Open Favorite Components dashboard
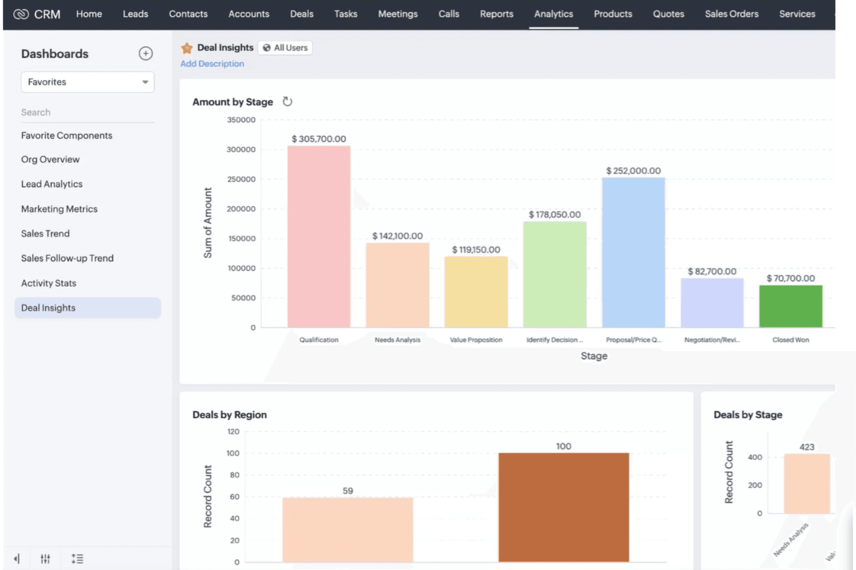The height and width of the screenshot is (570, 856). (x=67, y=136)
